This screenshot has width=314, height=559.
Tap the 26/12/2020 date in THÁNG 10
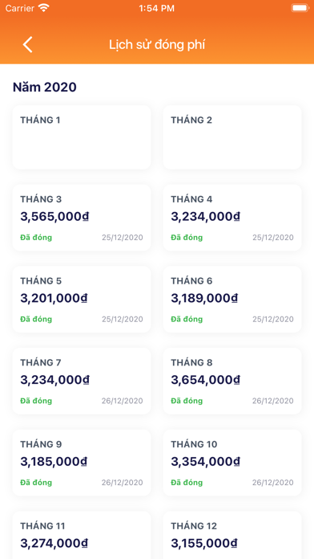point(273,483)
